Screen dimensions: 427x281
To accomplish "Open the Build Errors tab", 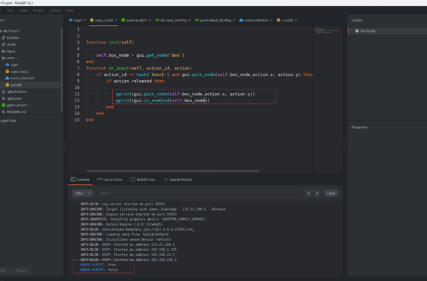I will [x=144, y=179].
